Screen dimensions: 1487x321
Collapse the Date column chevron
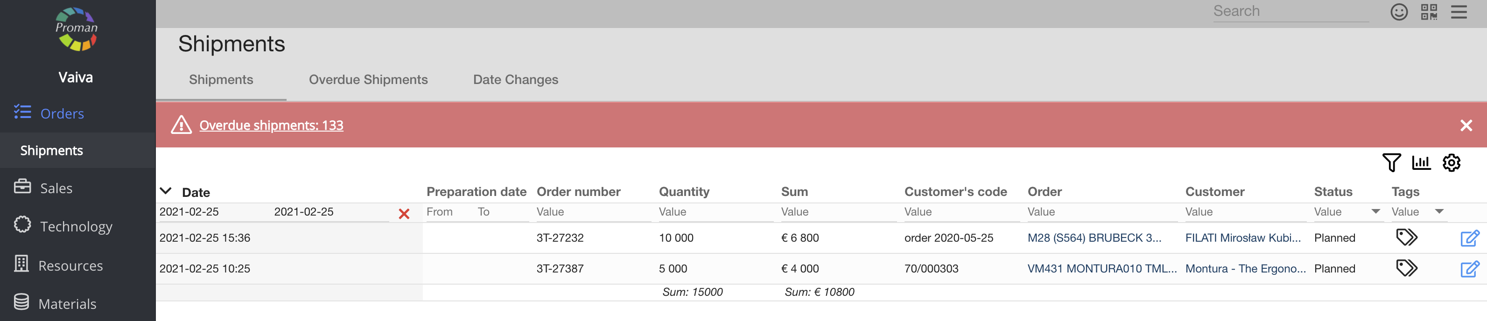tap(166, 191)
